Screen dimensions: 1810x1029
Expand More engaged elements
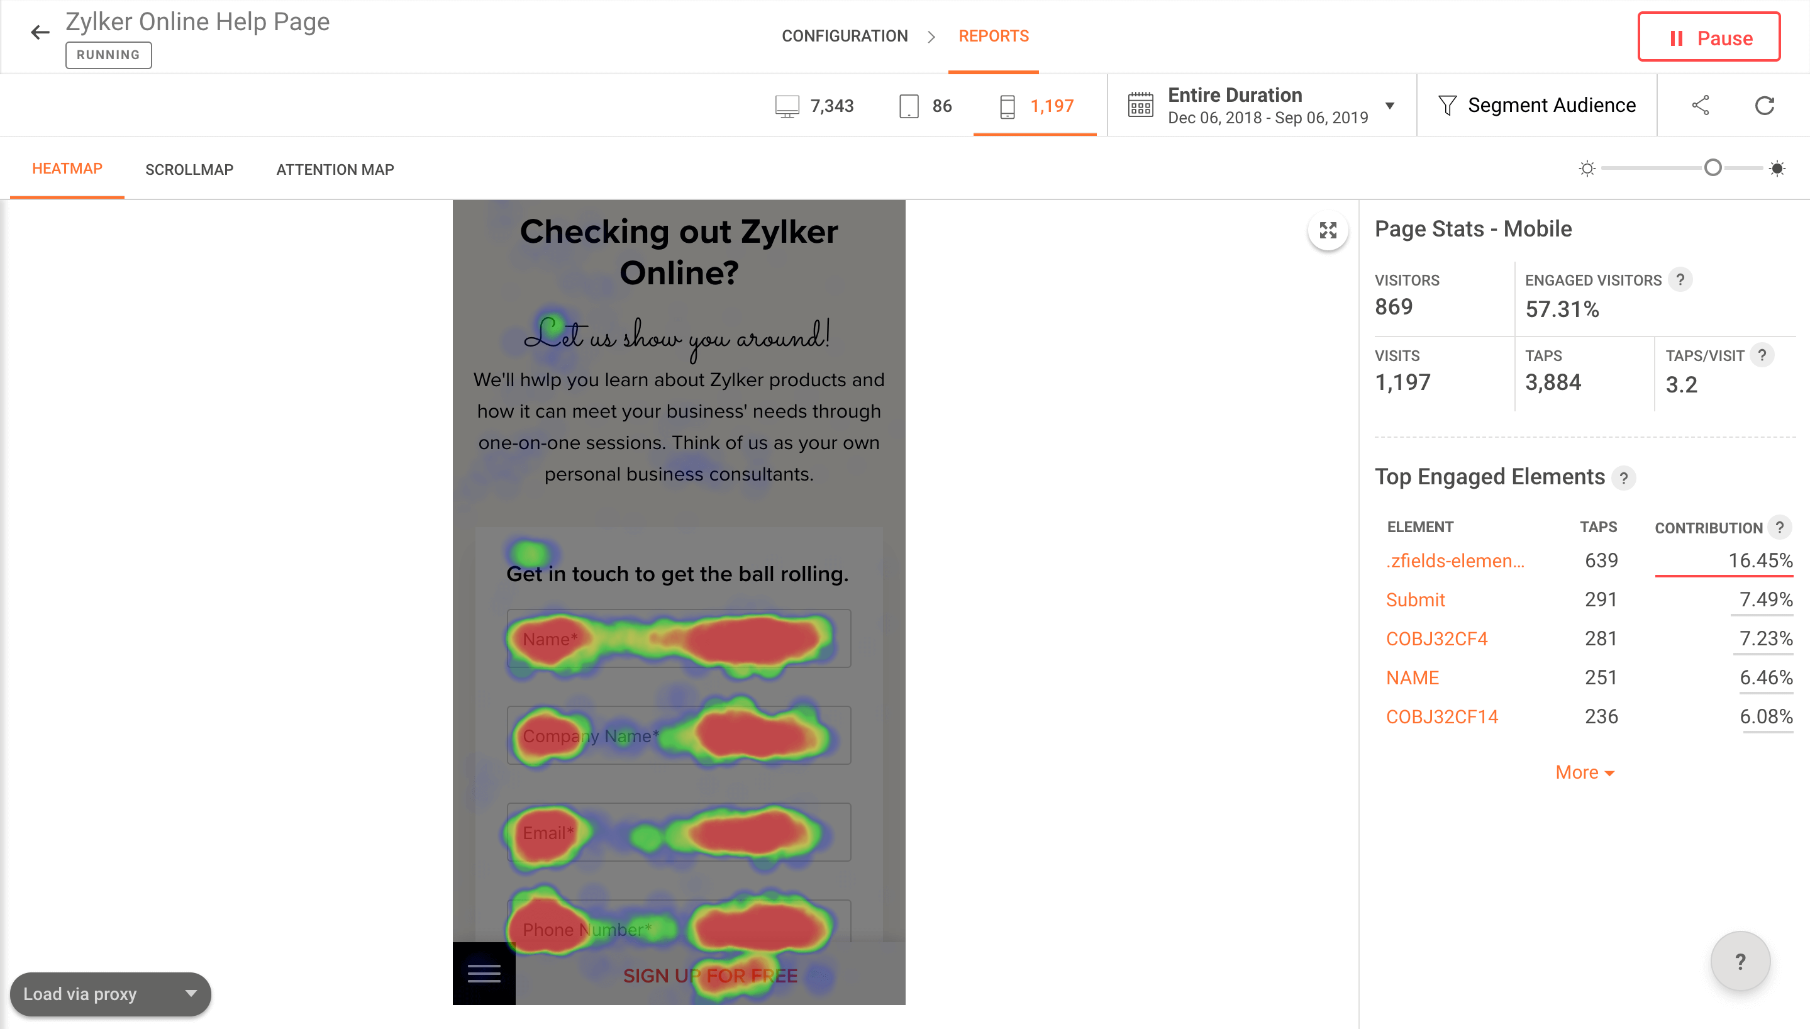[1584, 772]
